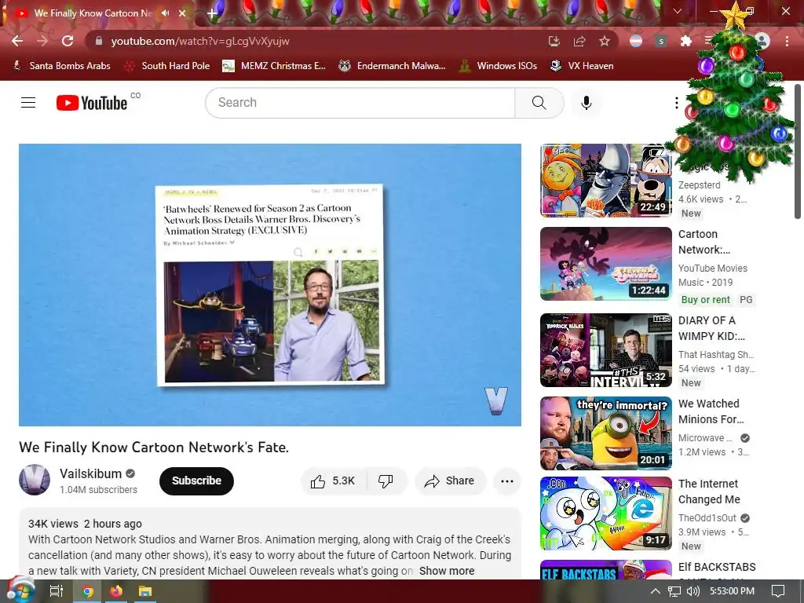Open the YouTube hamburger guide menu
The image size is (804, 603).
pyautogui.click(x=28, y=103)
